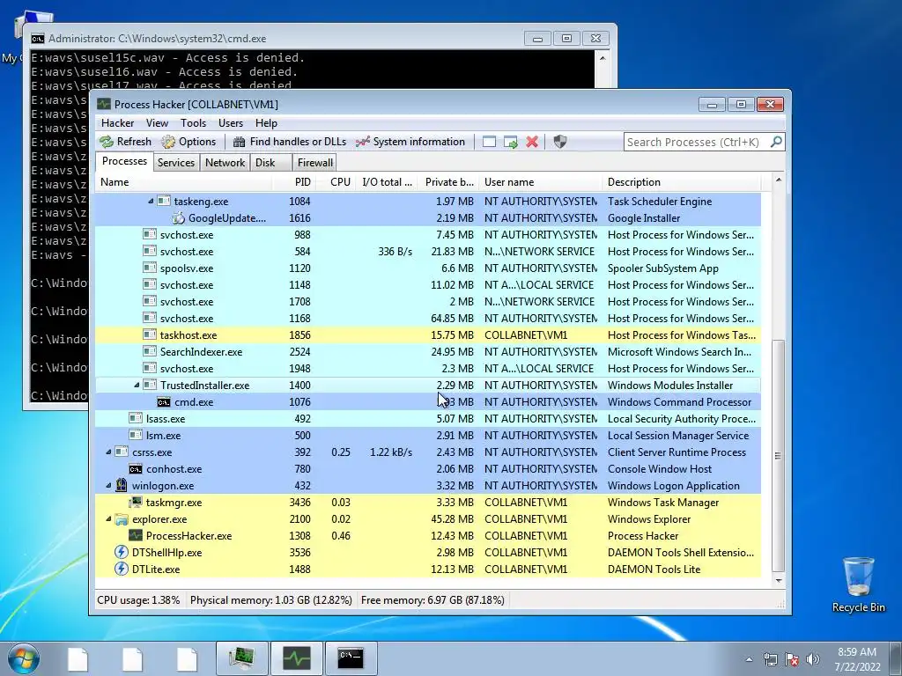Select the lsm.exe process row
This screenshot has height=676, width=902.
[428, 435]
